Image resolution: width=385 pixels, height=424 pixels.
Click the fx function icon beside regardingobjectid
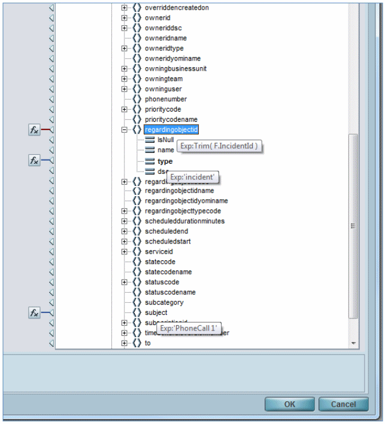pyautogui.click(x=34, y=130)
